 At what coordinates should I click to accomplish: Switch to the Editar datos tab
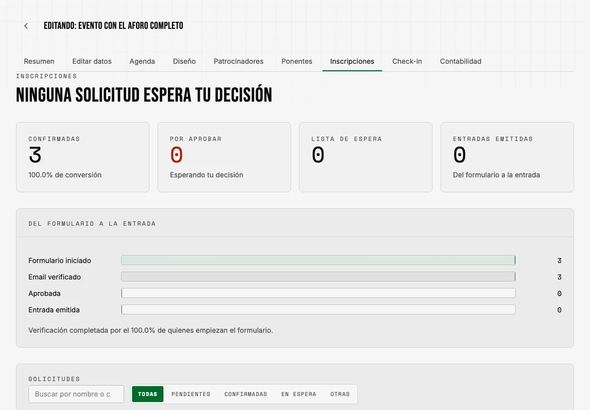92,61
